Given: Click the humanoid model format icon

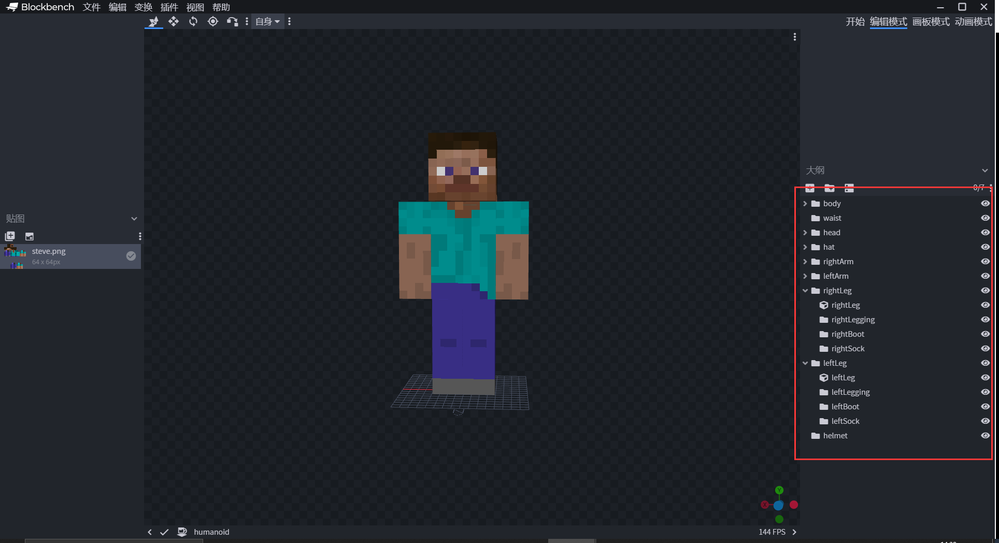Looking at the screenshot, I should [x=182, y=532].
